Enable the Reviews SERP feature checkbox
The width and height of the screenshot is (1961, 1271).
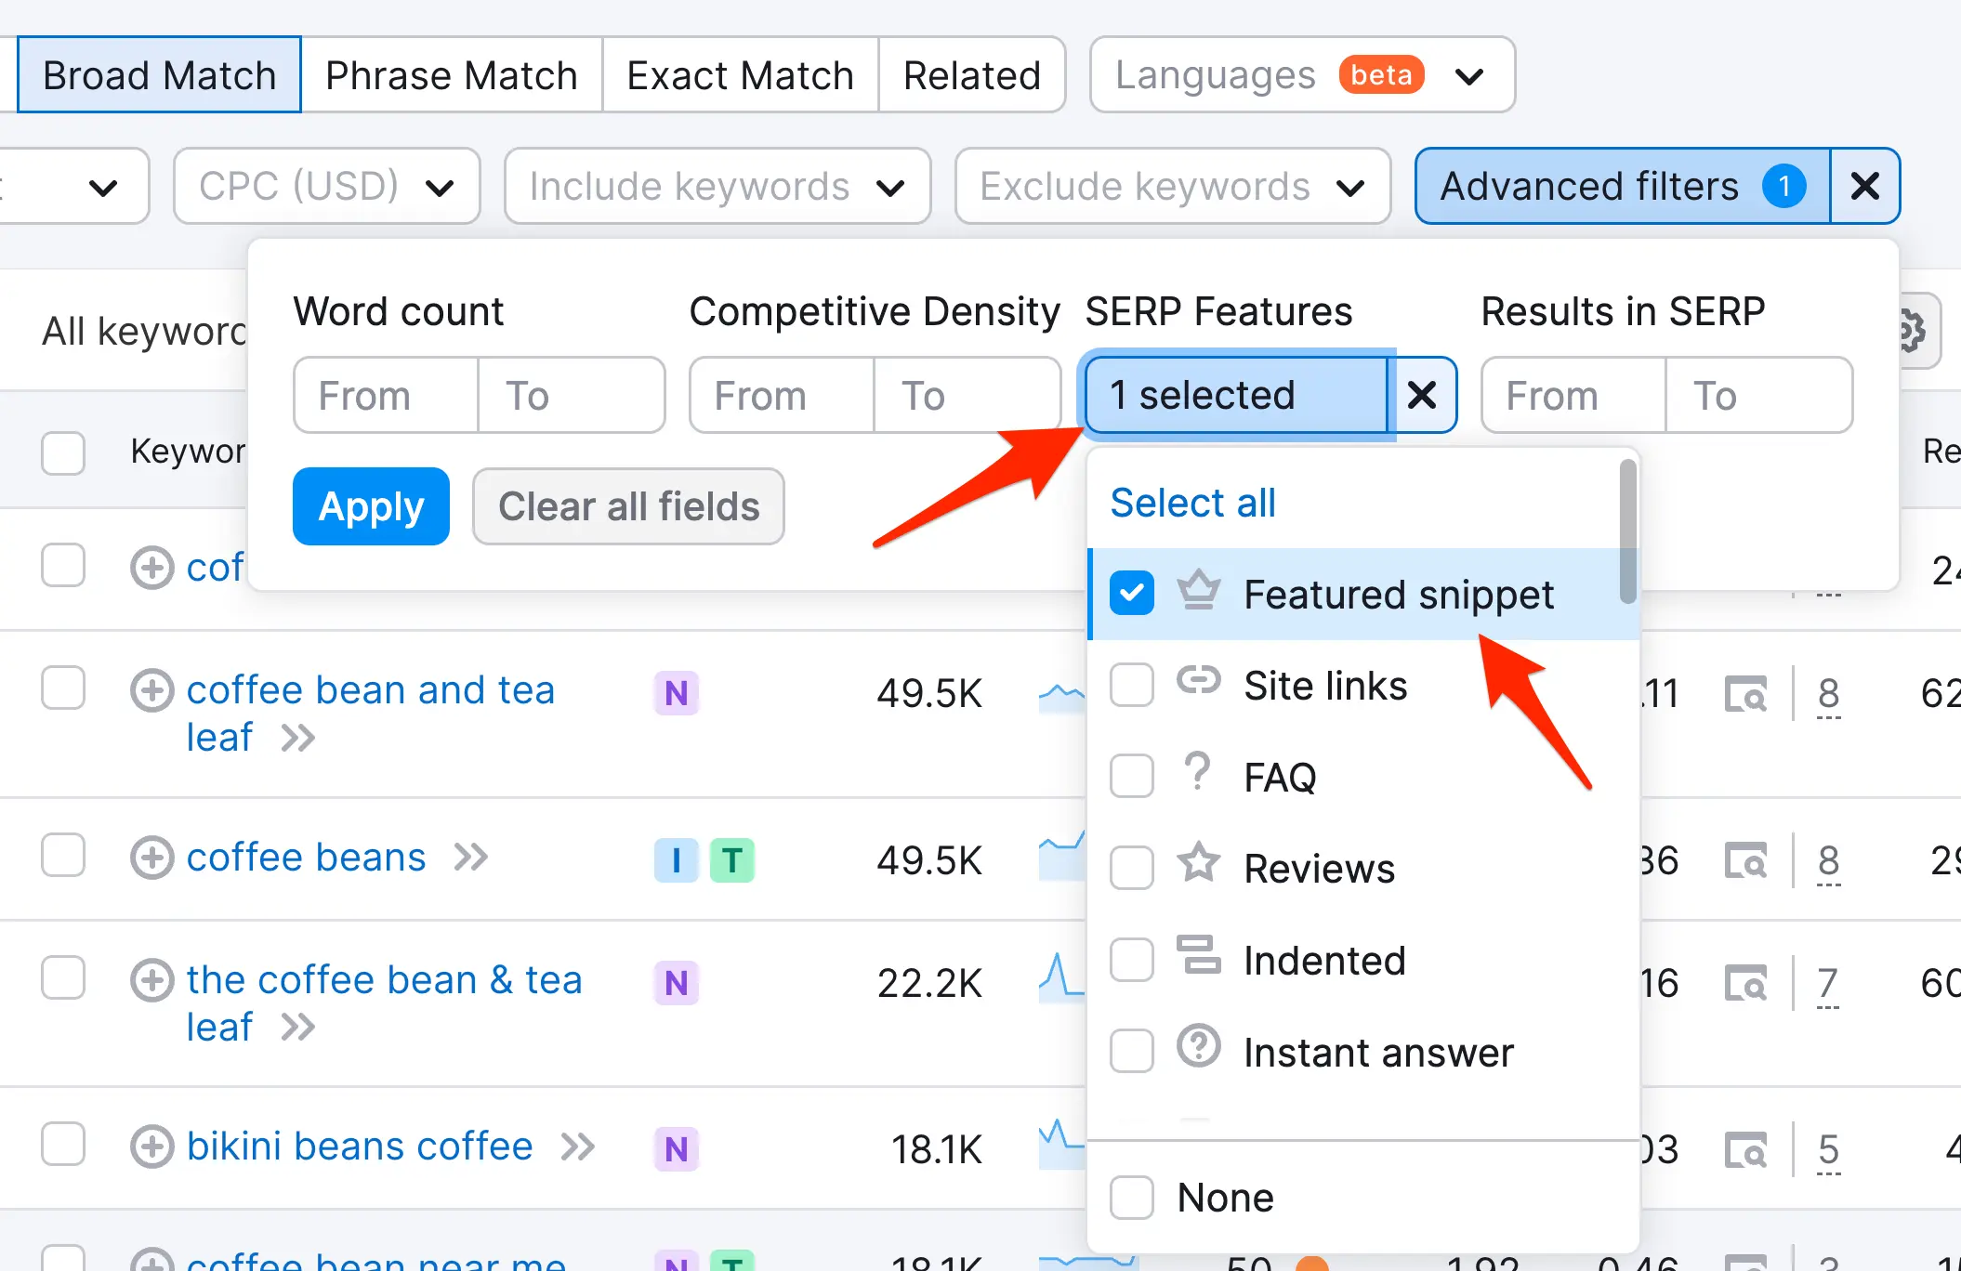point(1132,867)
